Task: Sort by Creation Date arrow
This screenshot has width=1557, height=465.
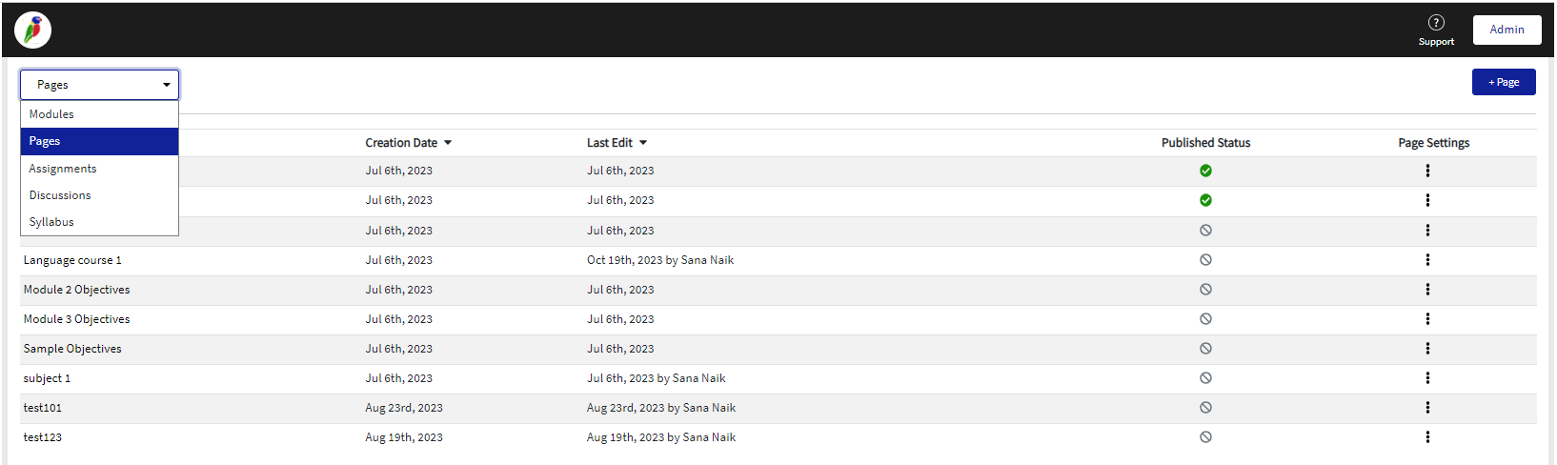Action: (x=448, y=143)
